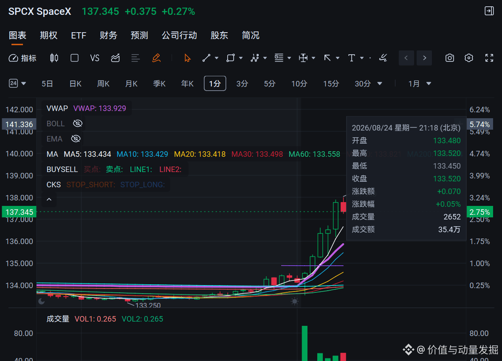Select the candlestick chart type icon

(x=54, y=58)
